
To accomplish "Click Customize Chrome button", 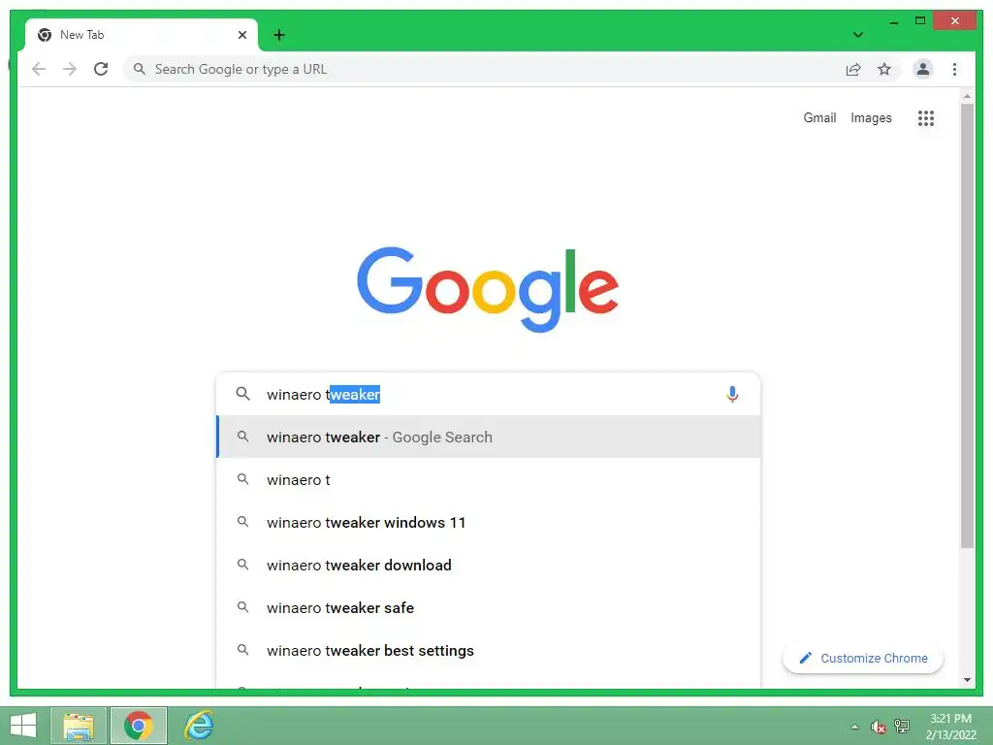I will (x=862, y=659).
